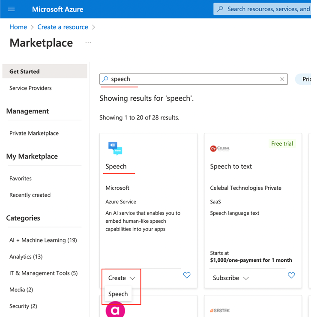
Task: Open the Marketplace ellipsis menu
Action: pos(88,43)
